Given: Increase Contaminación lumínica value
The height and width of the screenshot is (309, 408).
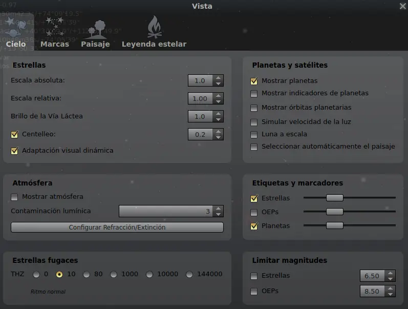Looking at the screenshot, I should click(218, 209).
